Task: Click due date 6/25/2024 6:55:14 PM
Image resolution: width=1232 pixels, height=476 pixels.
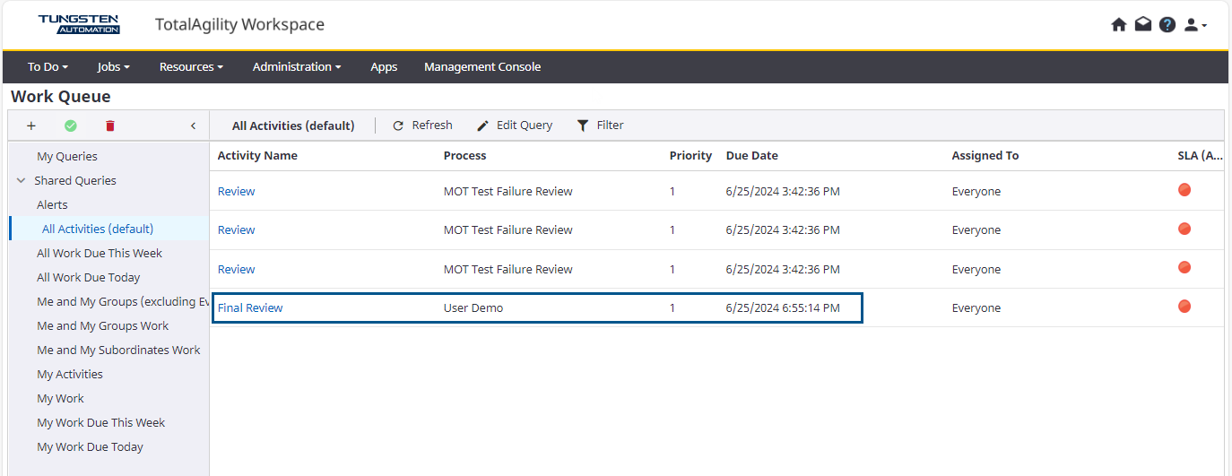Action: point(783,307)
